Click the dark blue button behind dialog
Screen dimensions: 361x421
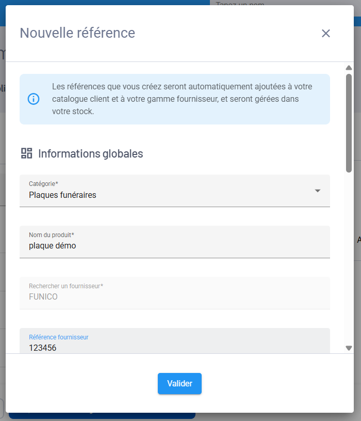[x=103, y=415]
